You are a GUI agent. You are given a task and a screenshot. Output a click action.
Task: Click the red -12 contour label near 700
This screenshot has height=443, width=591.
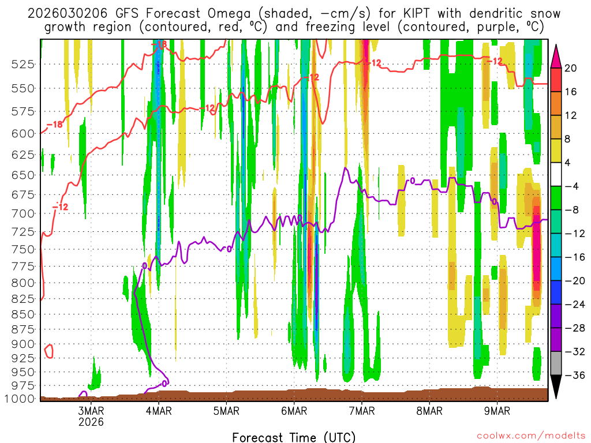[x=60, y=207]
